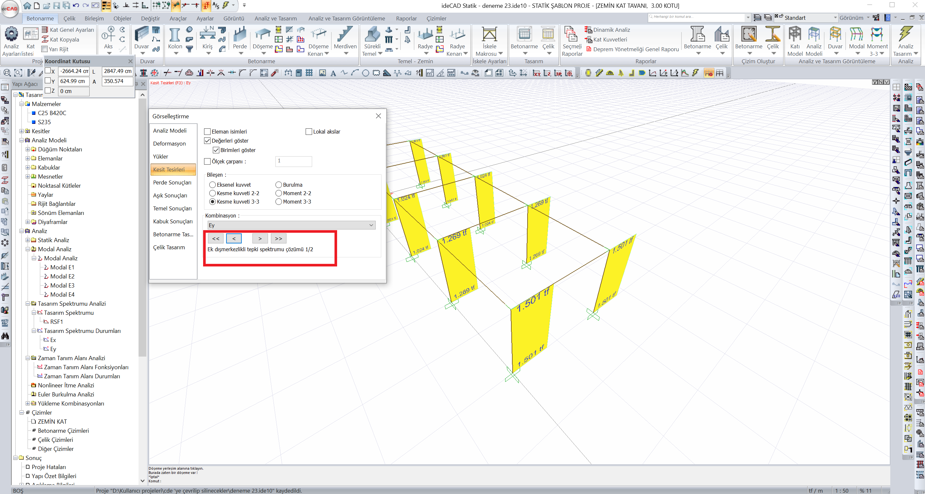The image size is (925, 494).
Task: Click the > next combination button
Action: click(x=260, y=239)
